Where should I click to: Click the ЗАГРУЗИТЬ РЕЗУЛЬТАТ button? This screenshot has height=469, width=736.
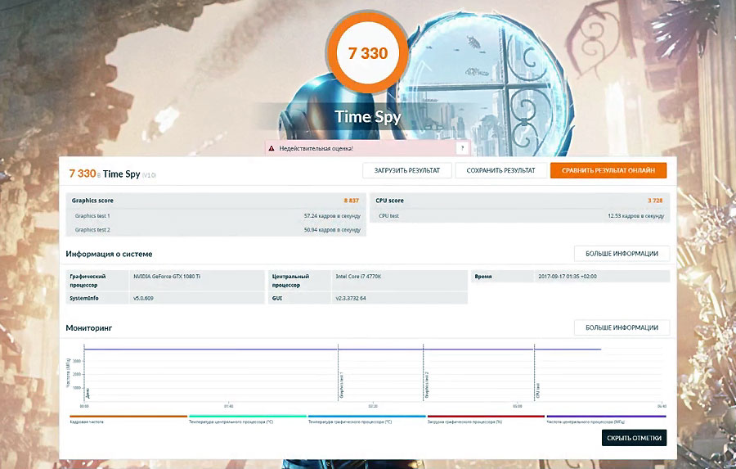click(x=407, y=170)
